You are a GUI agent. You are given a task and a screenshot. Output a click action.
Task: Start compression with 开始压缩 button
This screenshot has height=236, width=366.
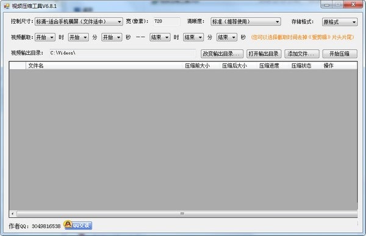point(340,54)
